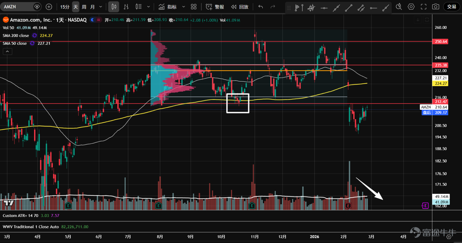
Task: Click the maximize pane button above price scale
Action: [427, 20]
